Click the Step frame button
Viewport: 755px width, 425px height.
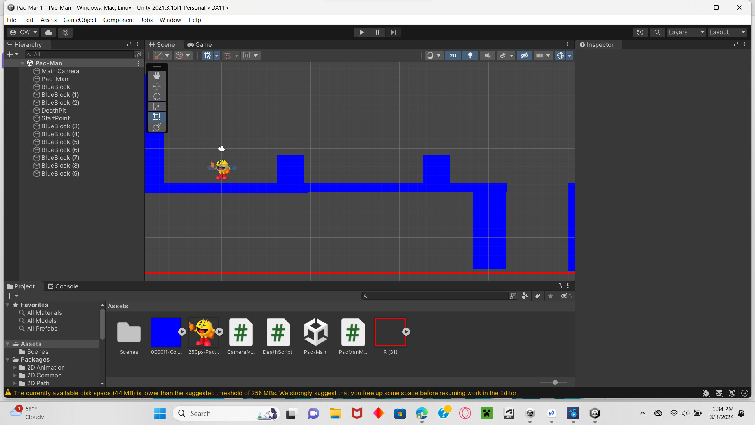click(x=393, y=32)
